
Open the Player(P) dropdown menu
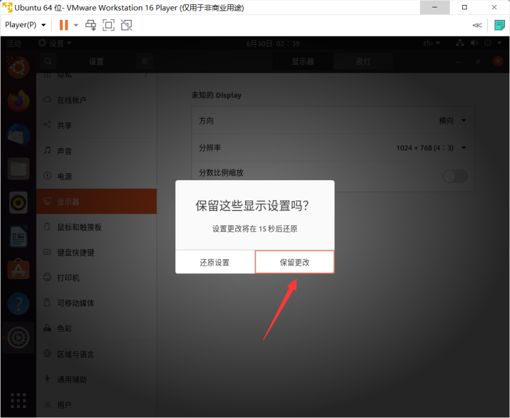25,25
